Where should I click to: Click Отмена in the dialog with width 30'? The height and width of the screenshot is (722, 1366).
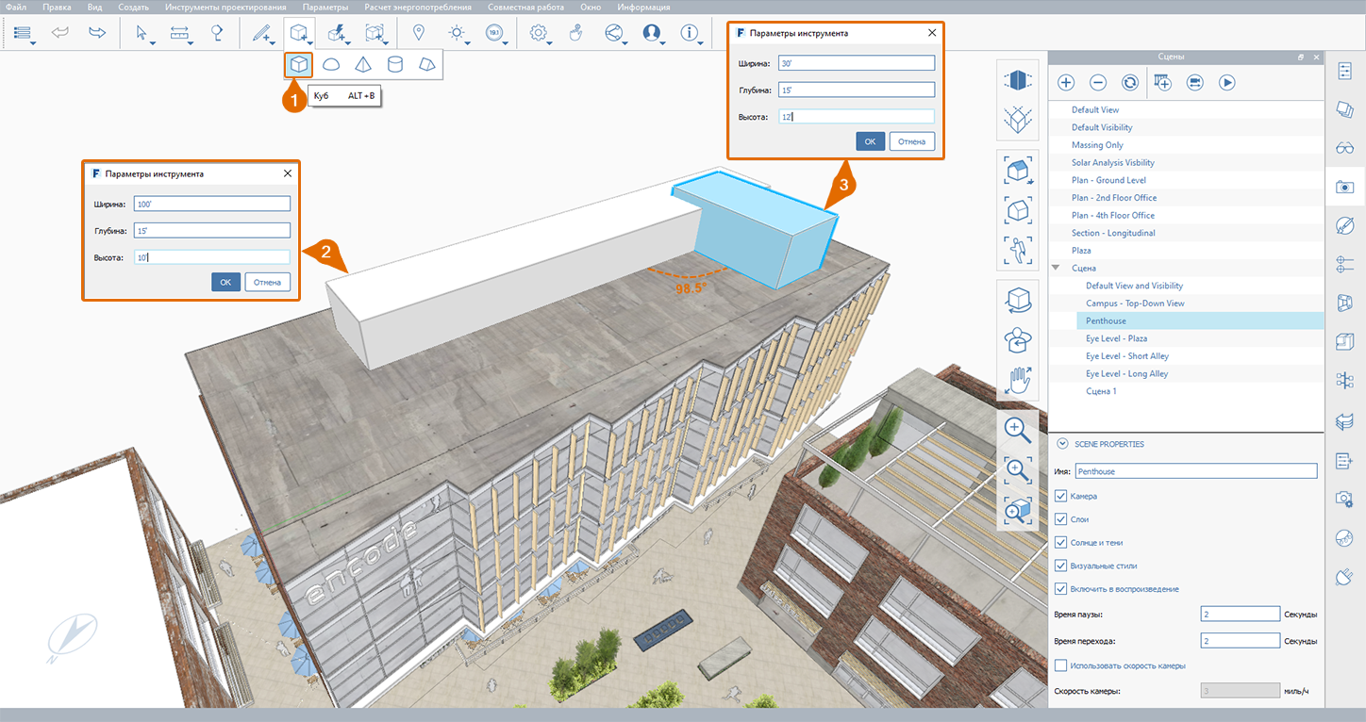910,141
